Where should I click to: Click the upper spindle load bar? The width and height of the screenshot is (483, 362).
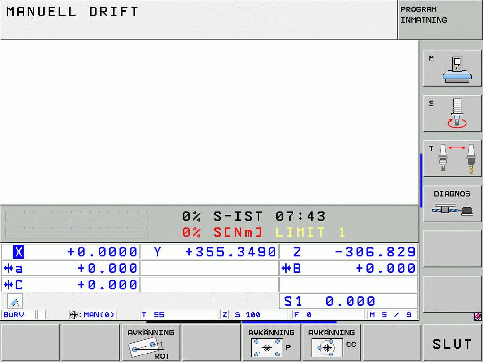point(76,216)
